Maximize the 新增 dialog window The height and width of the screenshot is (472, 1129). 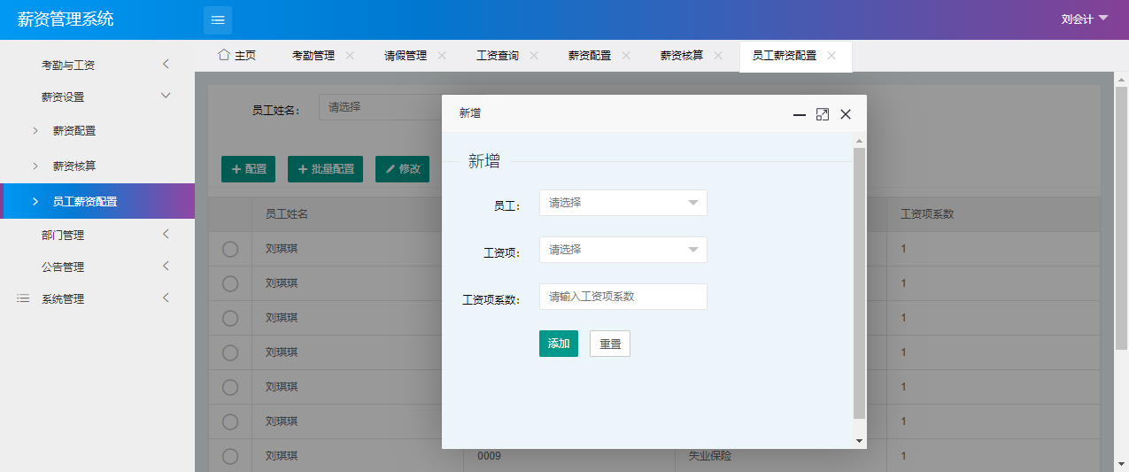click(823, 114)
